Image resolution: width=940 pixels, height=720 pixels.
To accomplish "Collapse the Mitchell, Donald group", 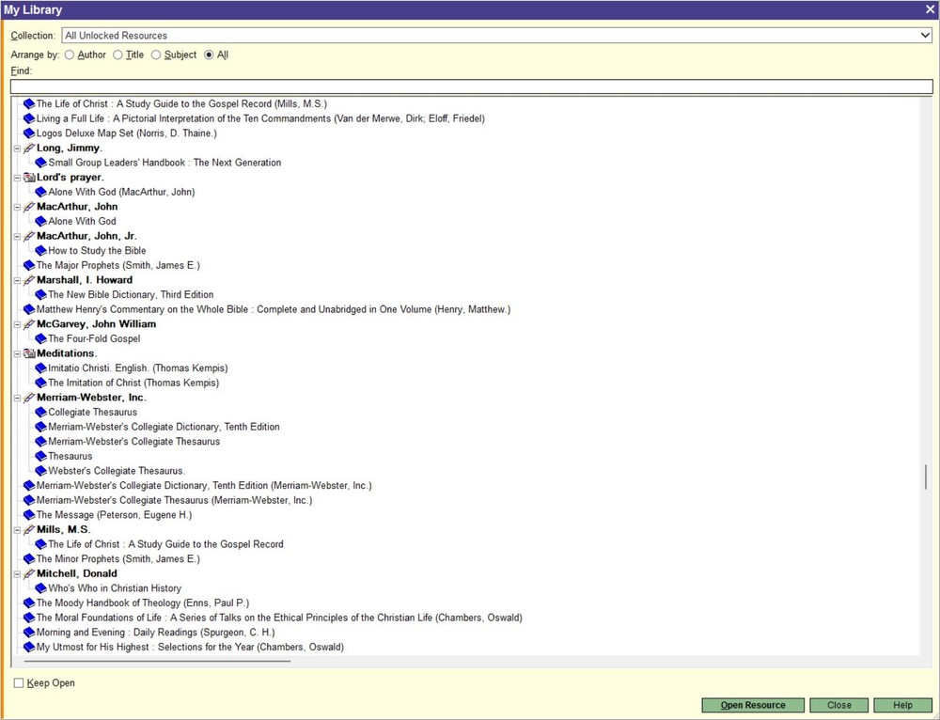I will pyautogui.click(x=17, y=573).
